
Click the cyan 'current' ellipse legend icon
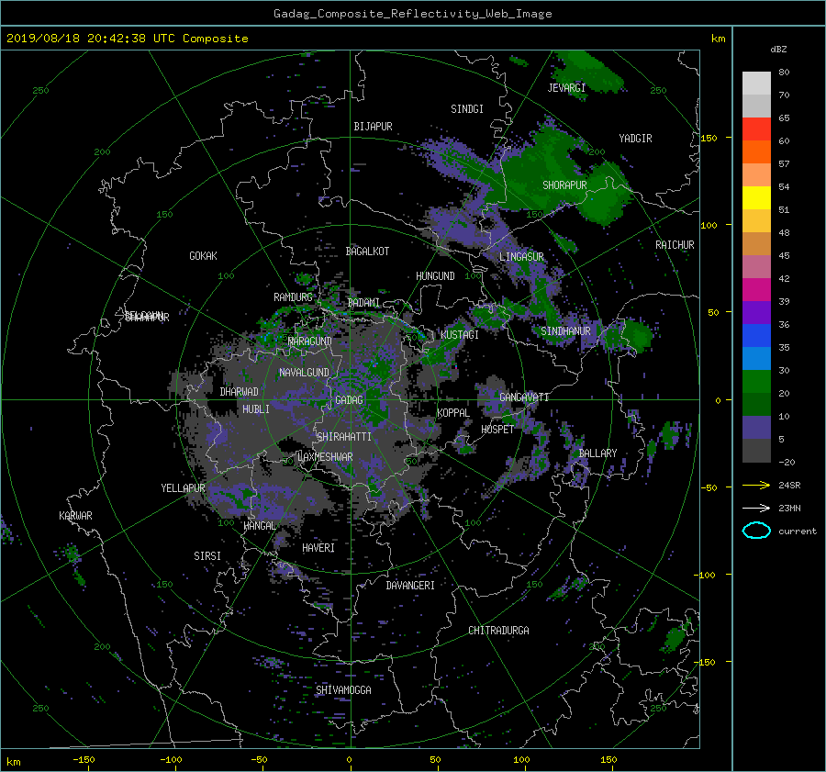pyautogui.click(x=756, y=531)
